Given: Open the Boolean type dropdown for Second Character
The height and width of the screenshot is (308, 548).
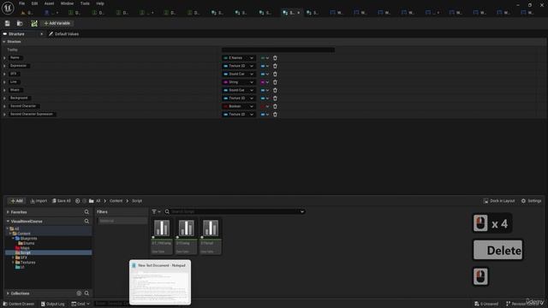Looking at the screenshot, I should (239, 106).
